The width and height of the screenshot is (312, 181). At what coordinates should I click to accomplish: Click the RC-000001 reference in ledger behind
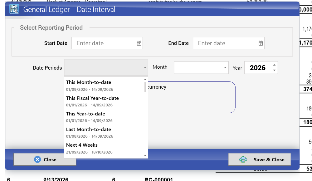[158, 179]
